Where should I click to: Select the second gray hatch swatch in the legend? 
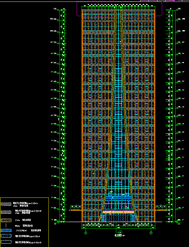point(6,212)
